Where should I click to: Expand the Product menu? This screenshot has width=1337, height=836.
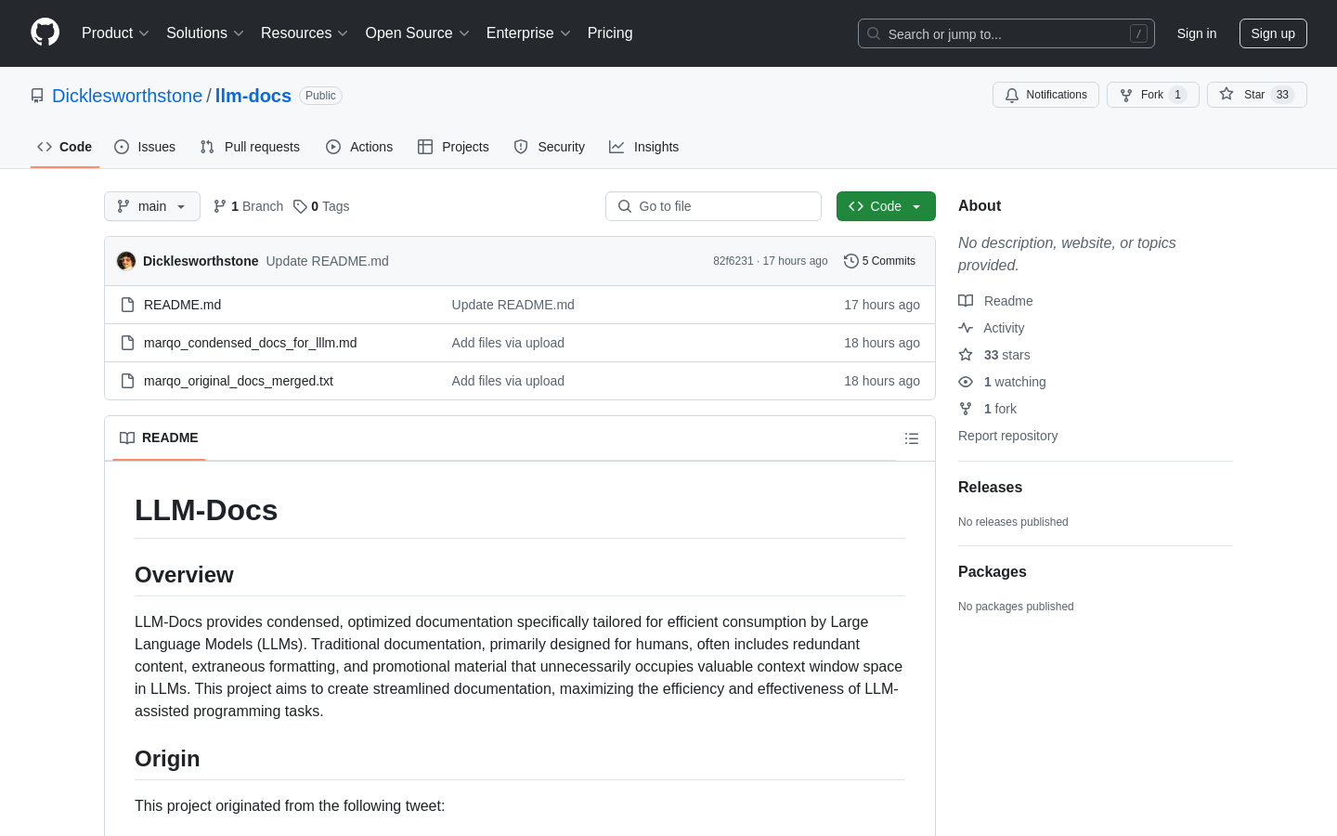tap(115, 33)
